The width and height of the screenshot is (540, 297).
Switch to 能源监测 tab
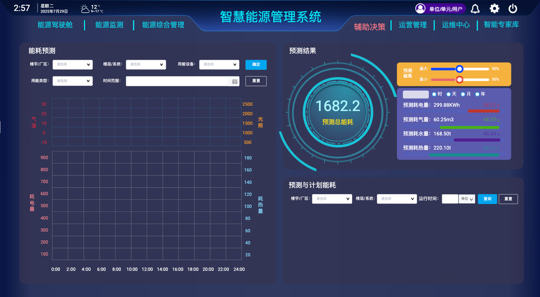pos(109,25)
